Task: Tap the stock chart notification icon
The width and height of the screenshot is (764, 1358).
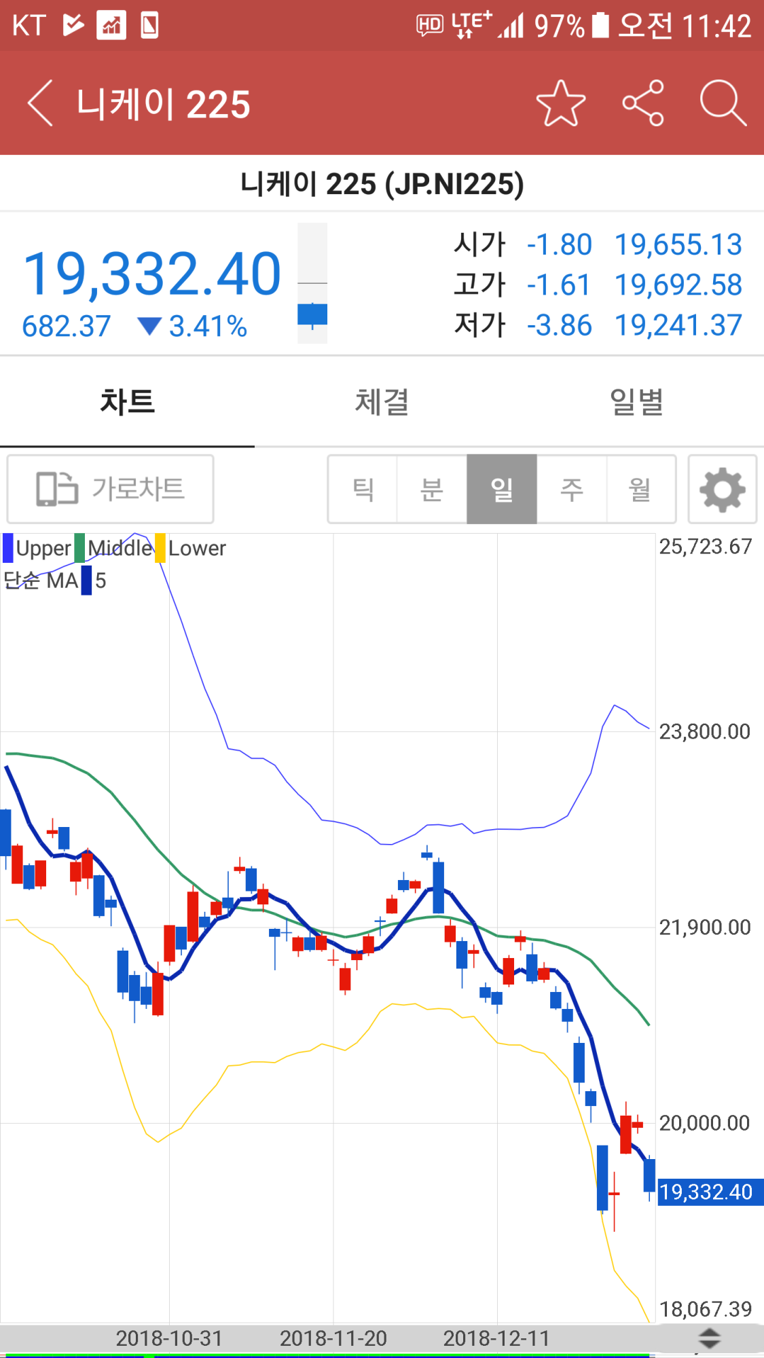Action: [x=111, y=26]
